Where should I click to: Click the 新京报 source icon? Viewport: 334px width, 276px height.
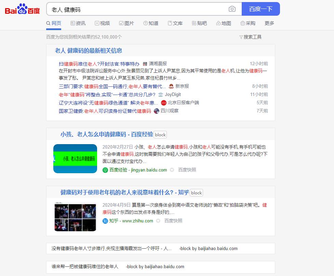pos(171,86)
